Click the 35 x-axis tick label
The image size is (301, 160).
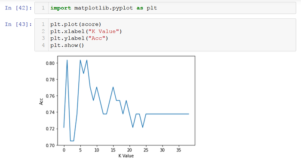tap(178, 150)
